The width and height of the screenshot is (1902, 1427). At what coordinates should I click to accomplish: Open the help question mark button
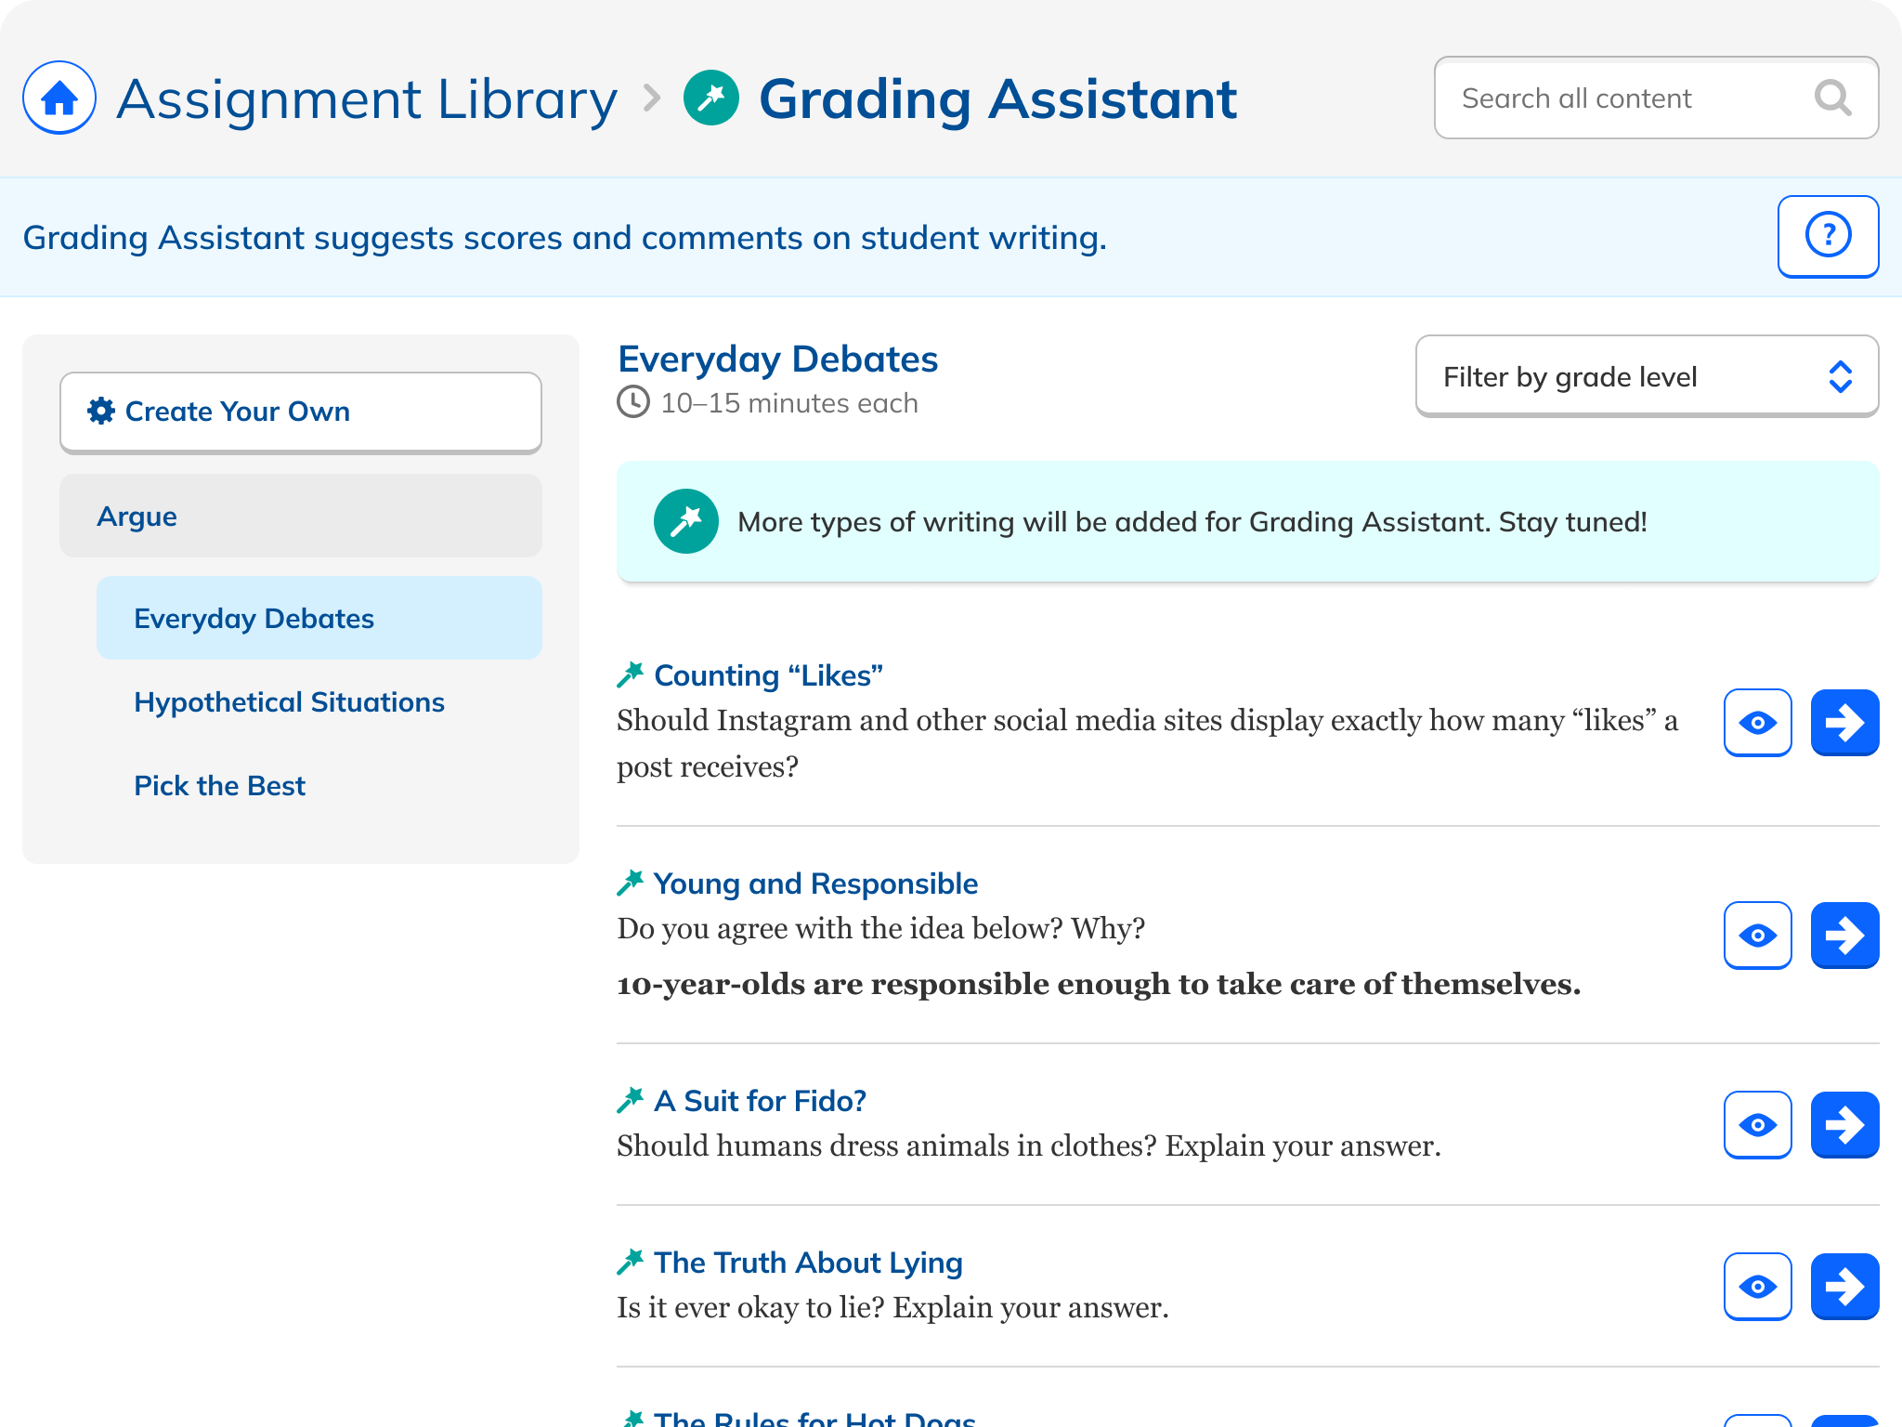[x=1828, y=236]
